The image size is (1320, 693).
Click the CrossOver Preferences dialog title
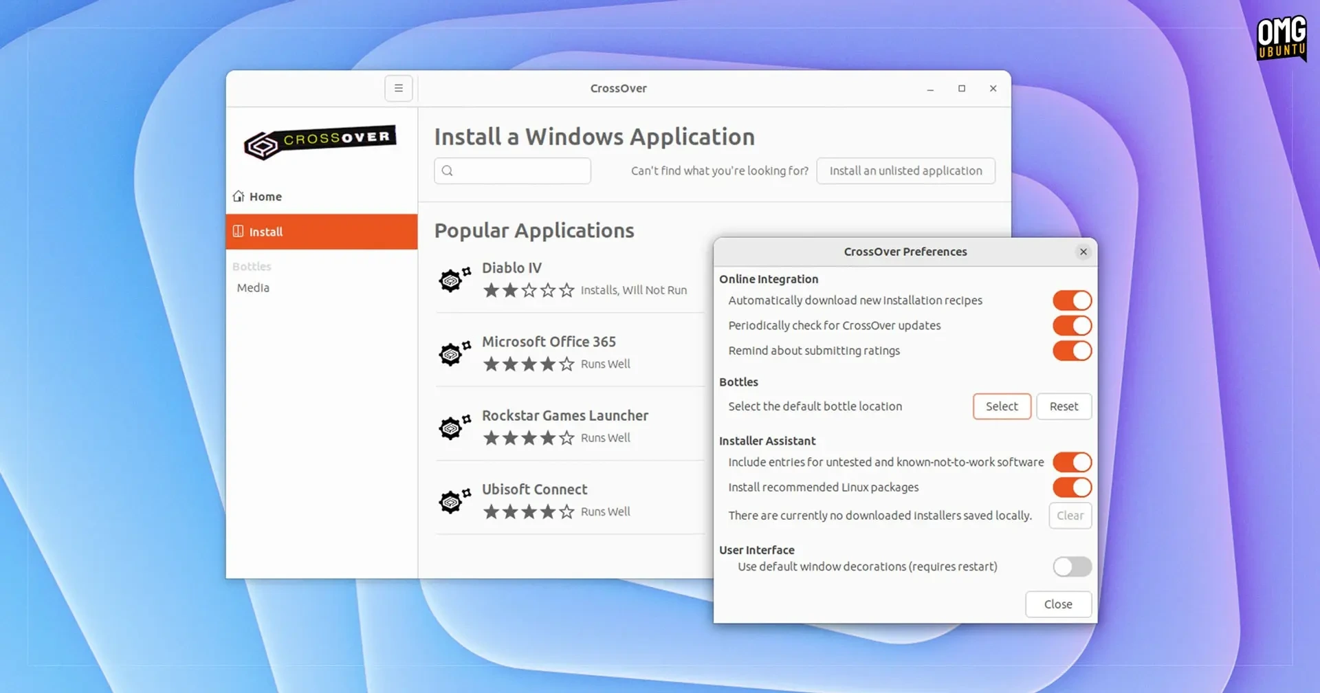click(x=905, y=252)
